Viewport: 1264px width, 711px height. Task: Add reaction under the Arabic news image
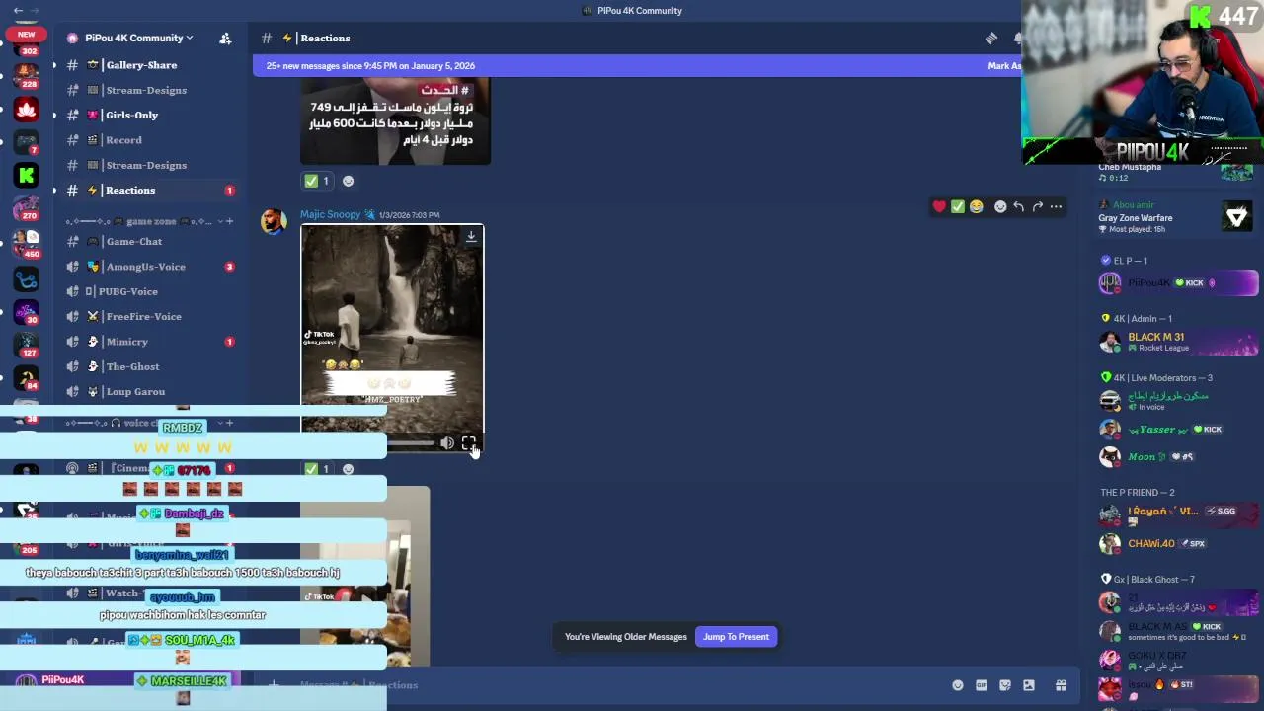tap(348, 181)
